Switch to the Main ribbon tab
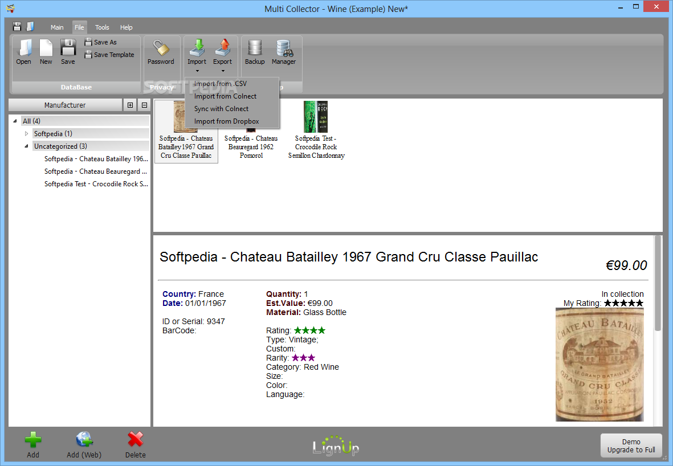The width and height of the screenshot is (673, 466). 57,27
